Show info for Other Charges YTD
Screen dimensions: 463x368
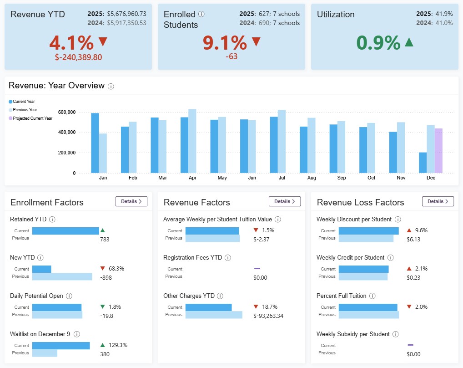221,296
